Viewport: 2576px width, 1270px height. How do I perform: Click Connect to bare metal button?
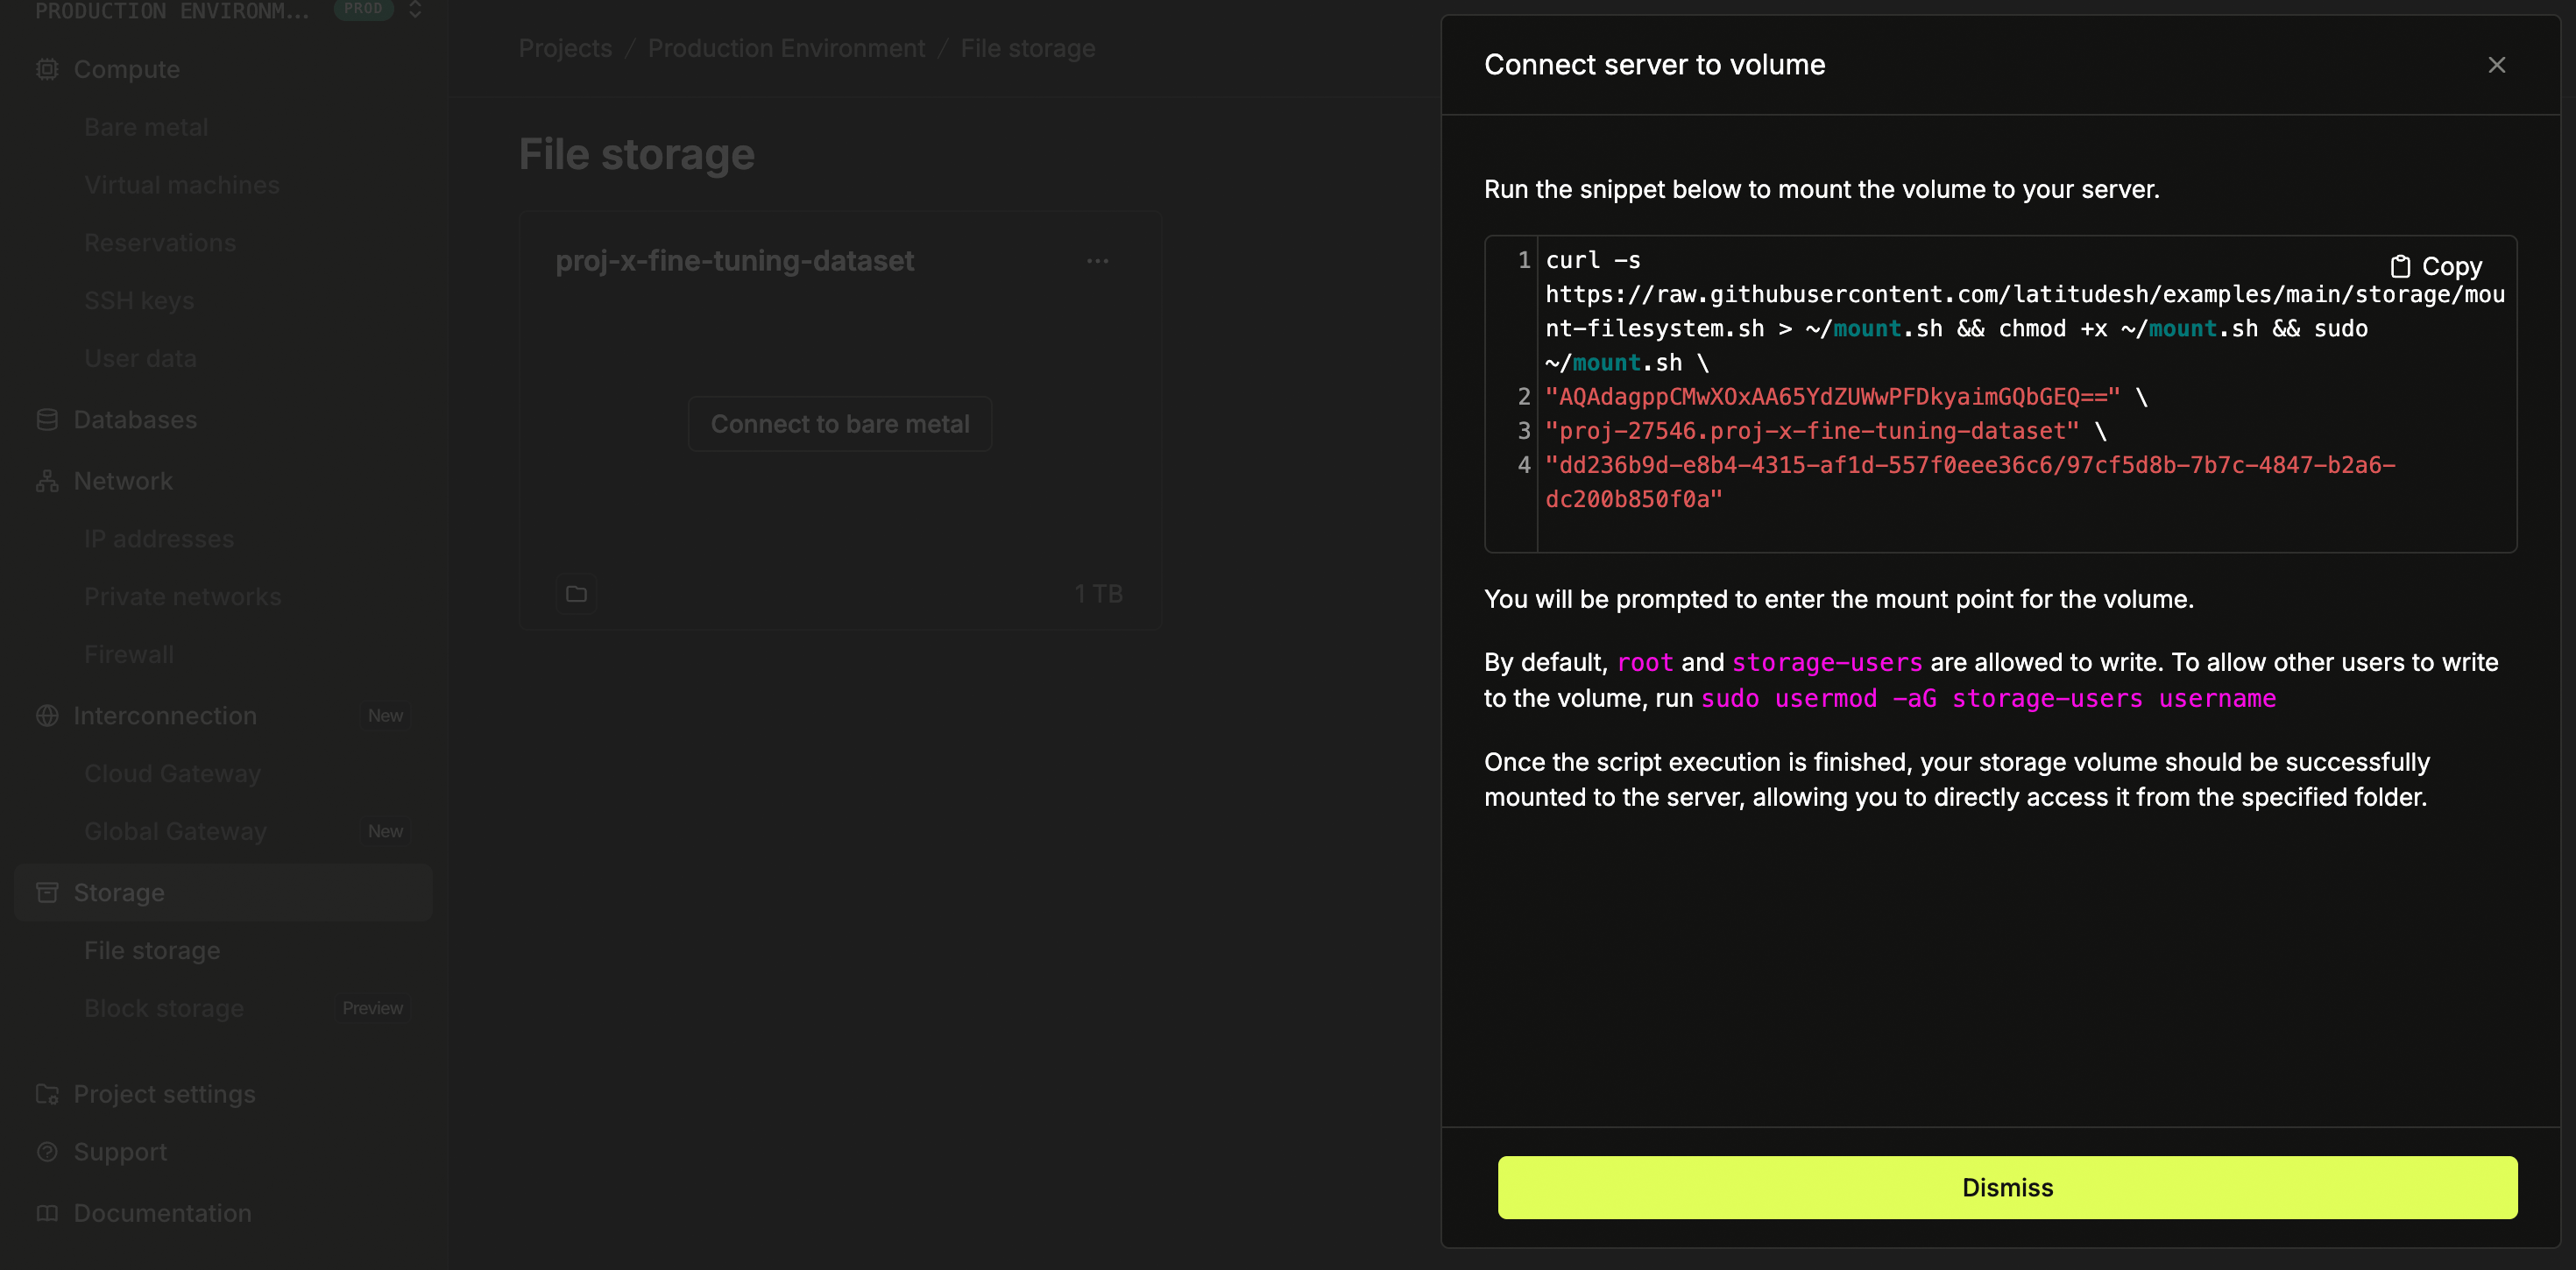(x=839, y=424)
